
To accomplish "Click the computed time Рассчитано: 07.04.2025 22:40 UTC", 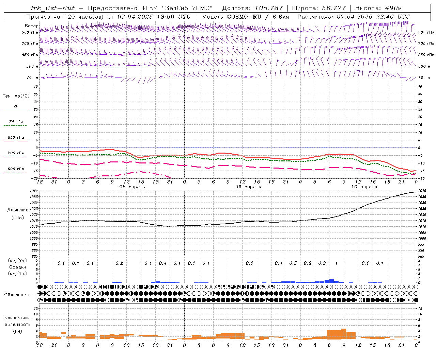I will 354,17.
